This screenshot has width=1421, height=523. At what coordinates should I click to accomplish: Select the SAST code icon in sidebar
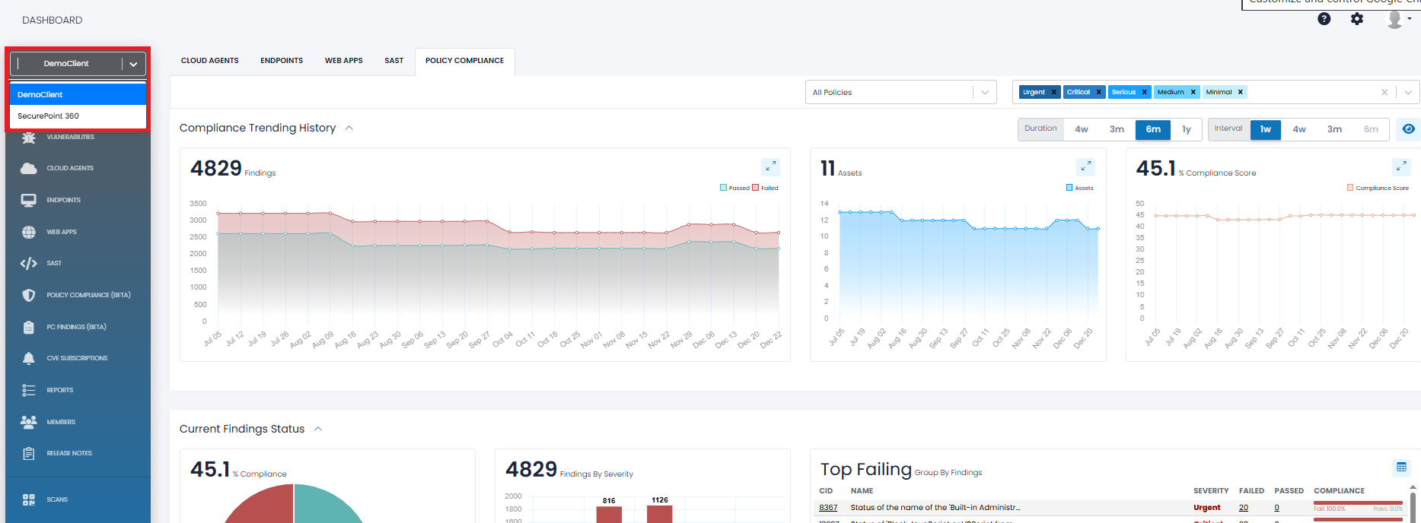tap(29, 263)
